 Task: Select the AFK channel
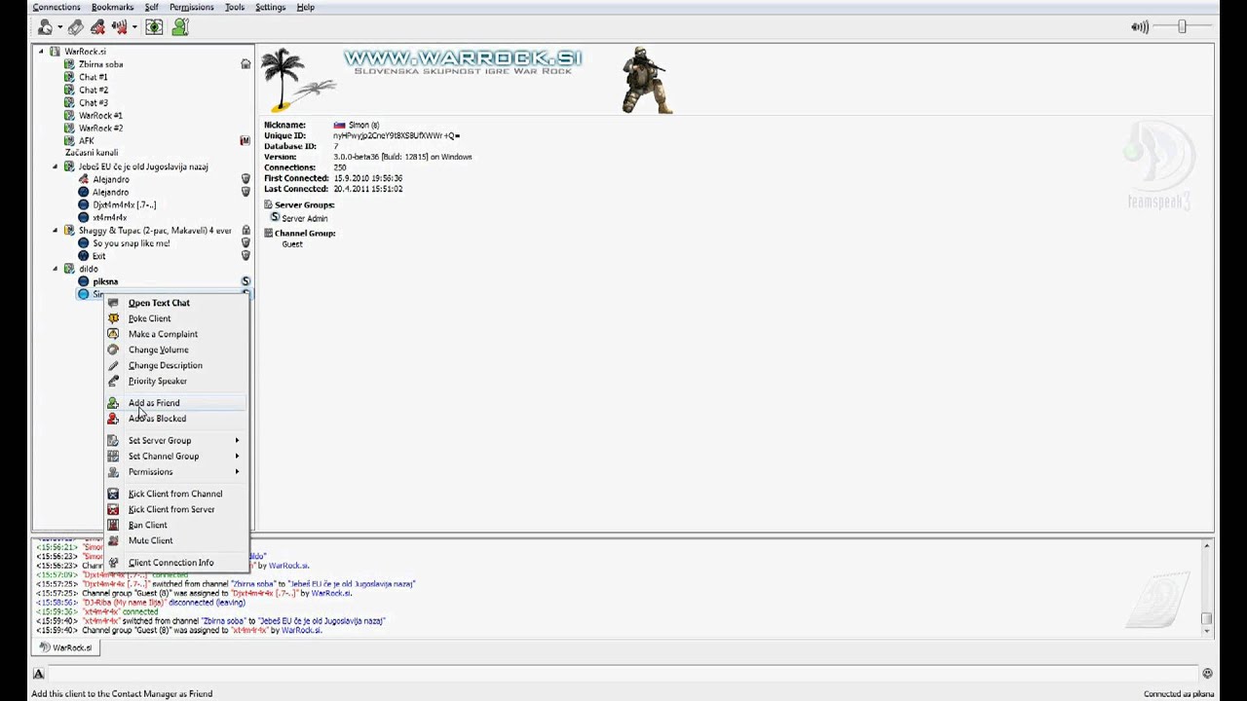click(87, 140)
